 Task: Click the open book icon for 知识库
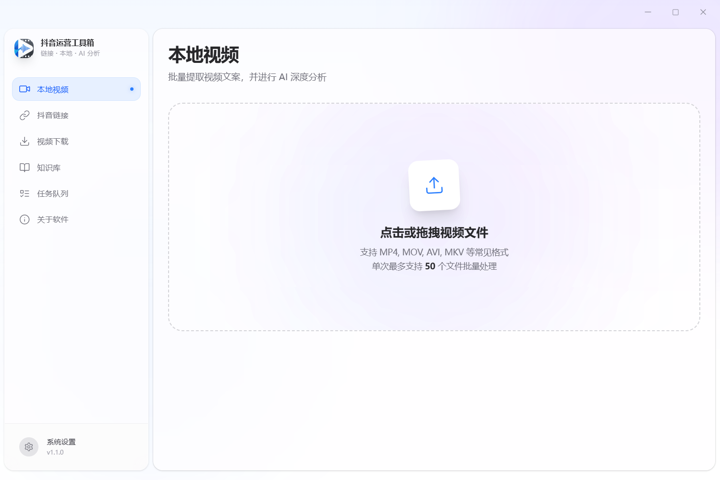(x=24, y=168)
